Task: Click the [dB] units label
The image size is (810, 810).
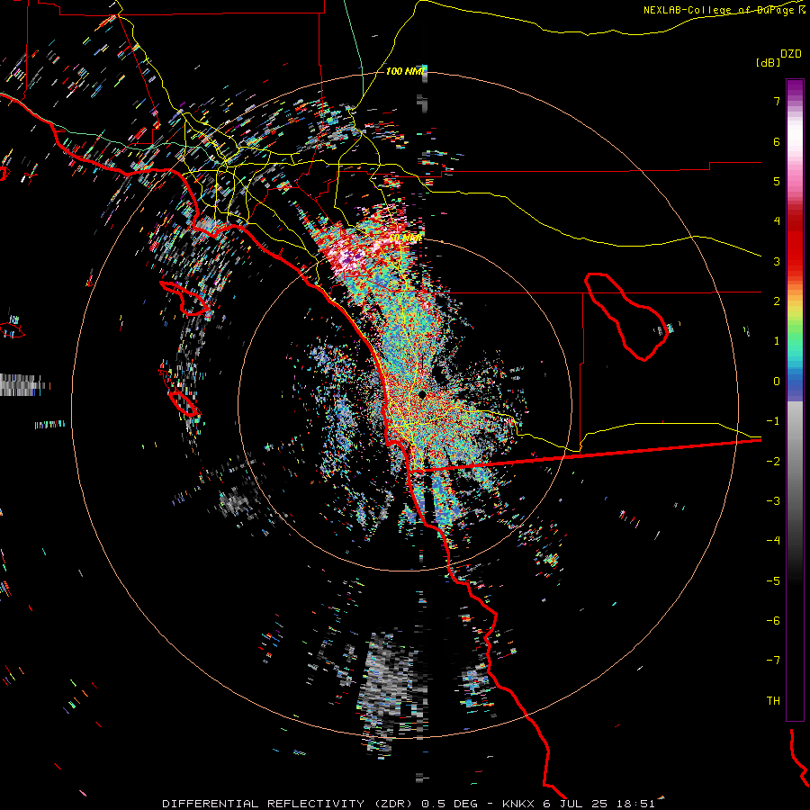Action: [768, 62]
